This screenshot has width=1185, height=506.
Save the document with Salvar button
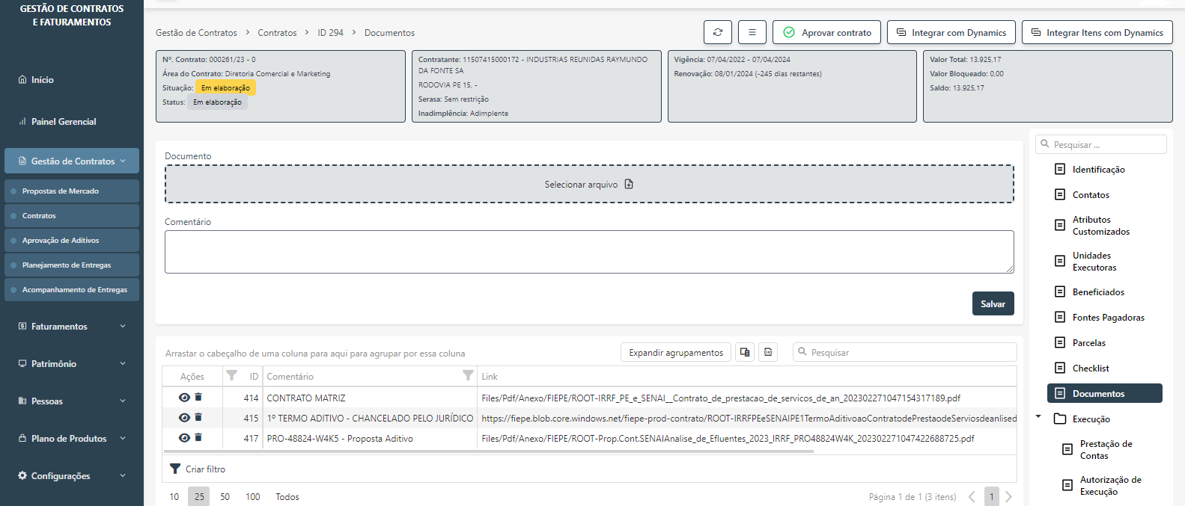pos(993,304)
